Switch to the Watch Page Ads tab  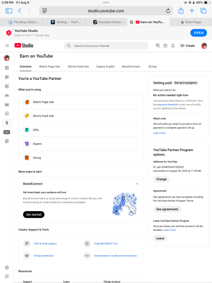(49, 67)
